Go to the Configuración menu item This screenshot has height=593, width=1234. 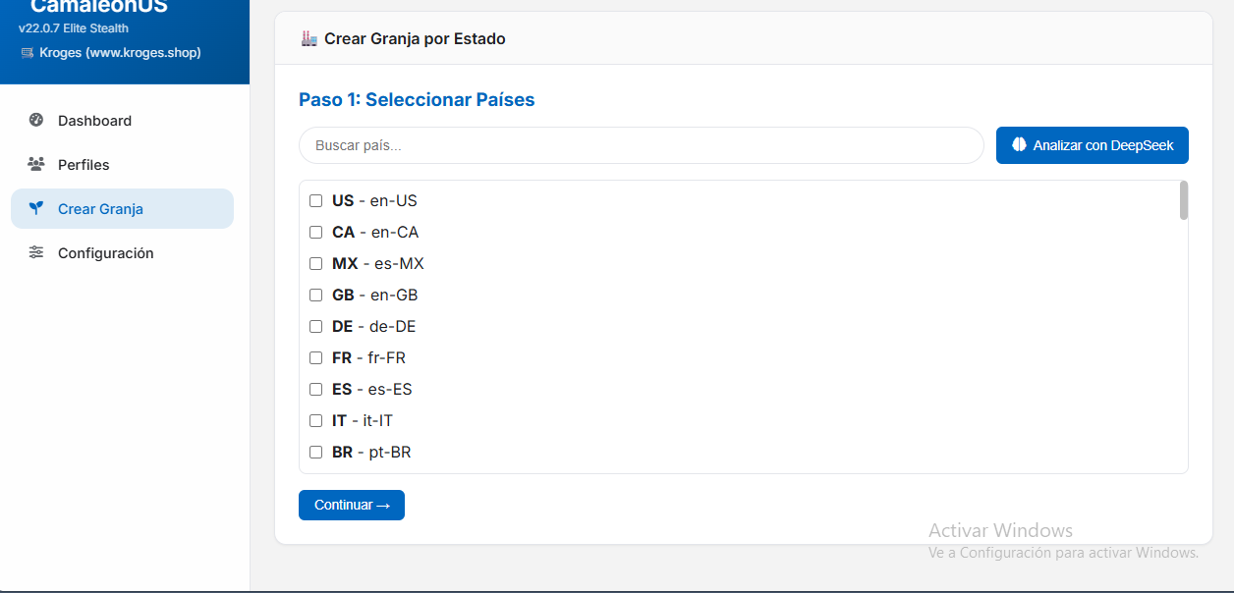[x=105, y=253]
